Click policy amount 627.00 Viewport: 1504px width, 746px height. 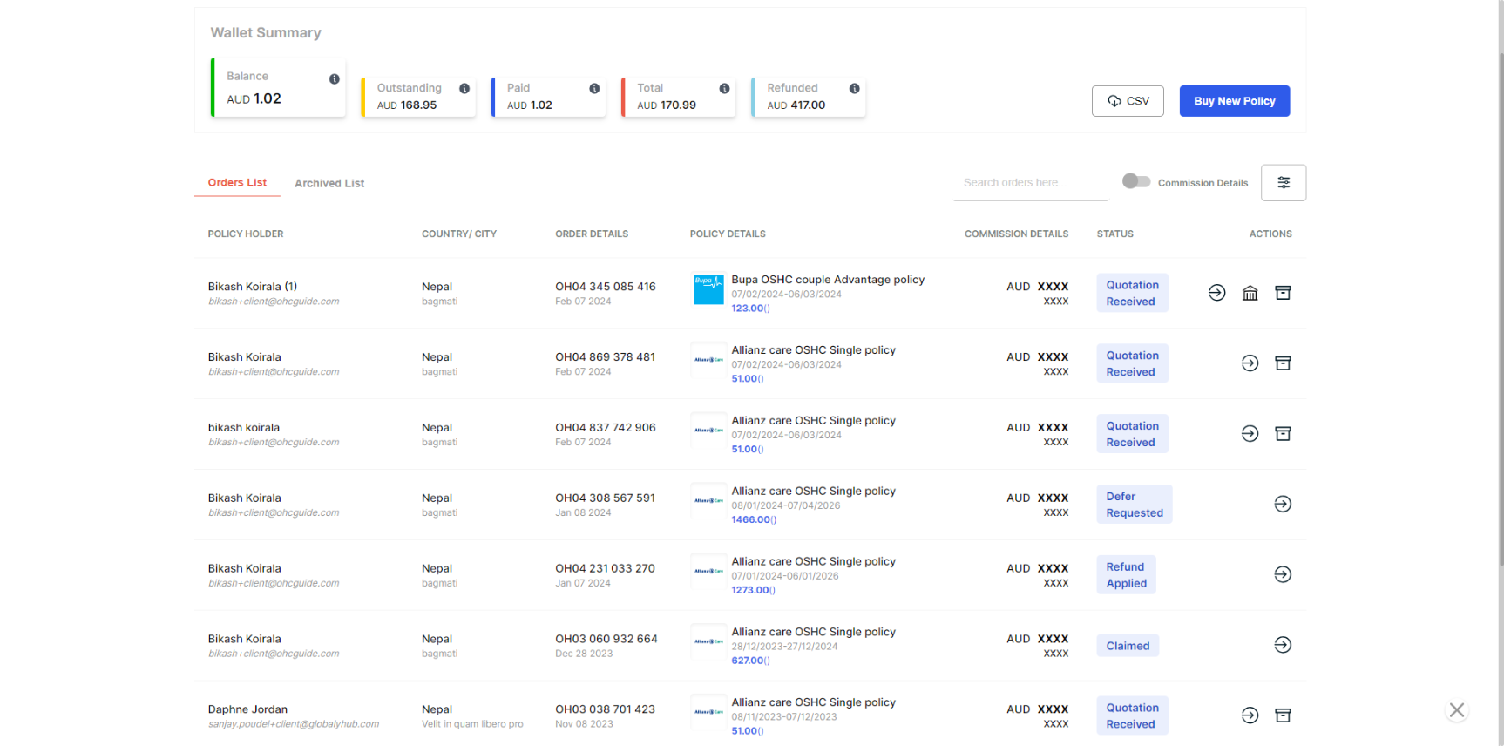[748, 661]
